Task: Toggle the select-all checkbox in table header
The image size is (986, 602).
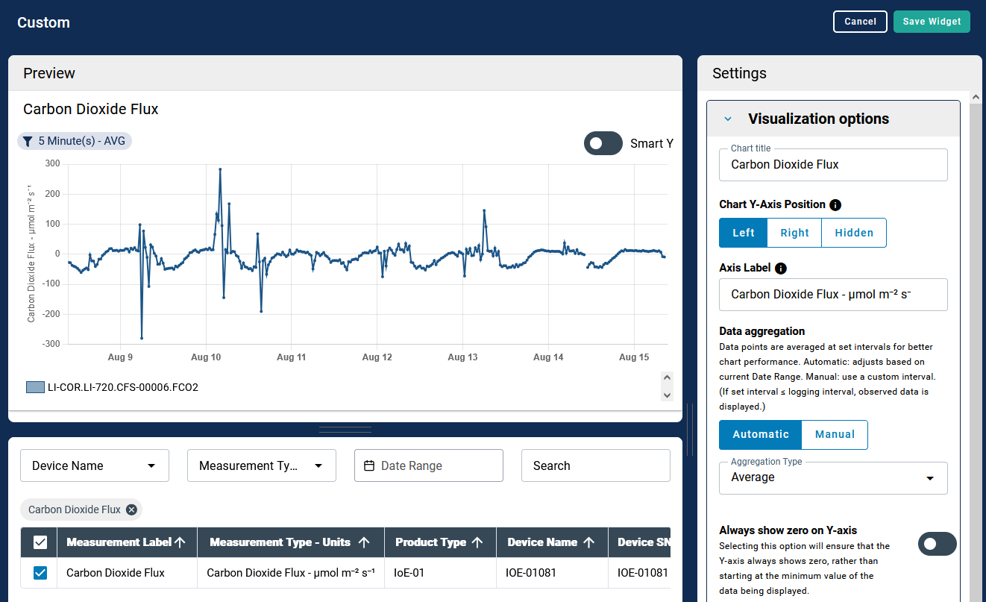Action: click(x=40, y=542)
